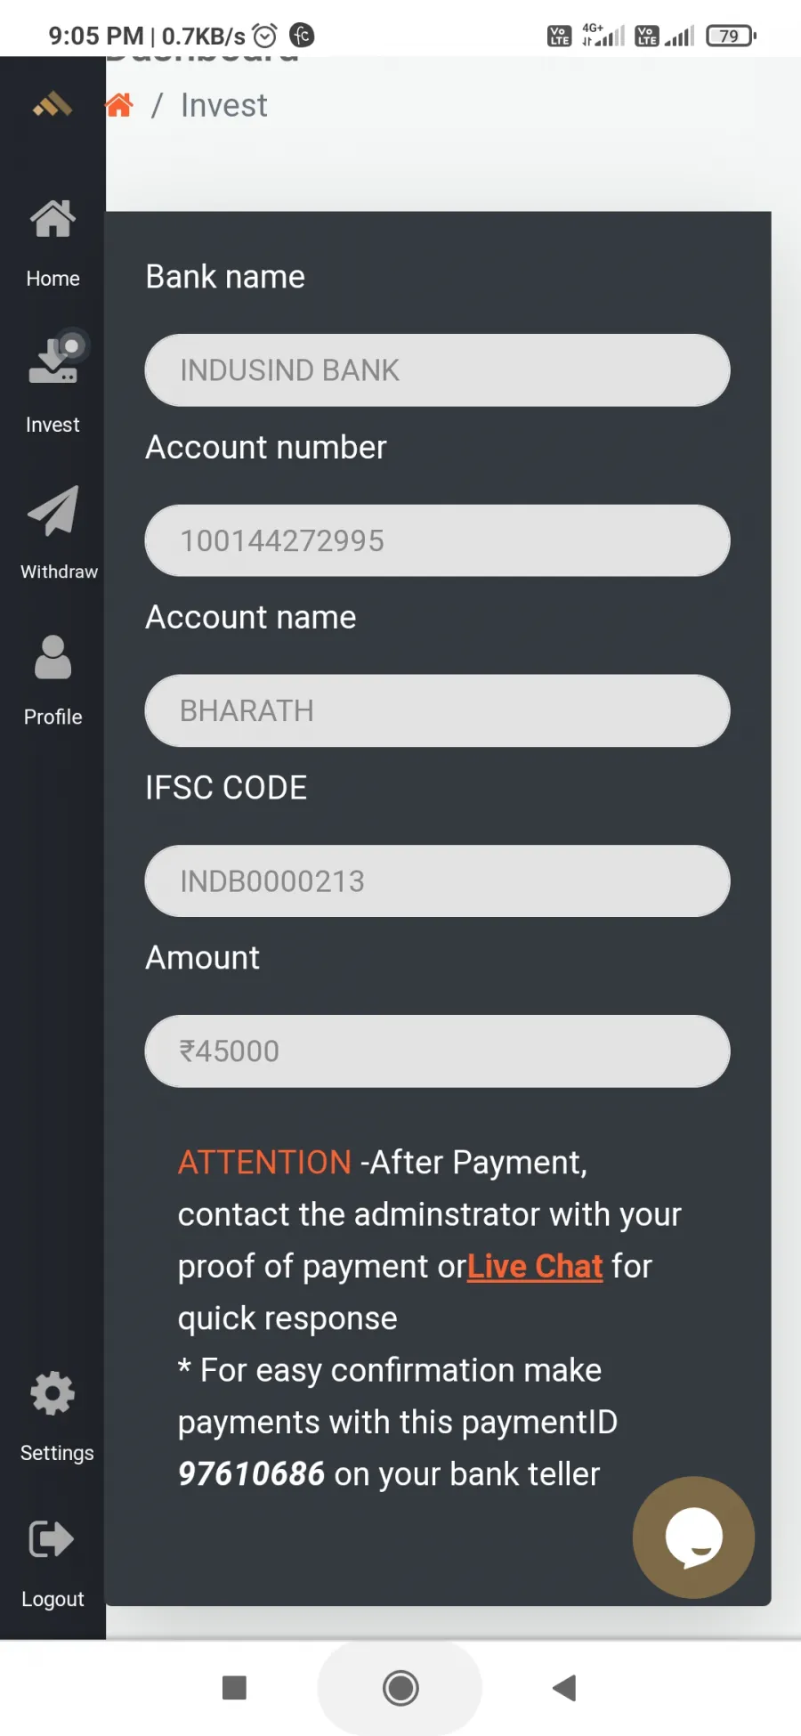The image size is (801, 1736).
Task: Click the Account number field
Action: pyautogui.click(x=437, y=540)
